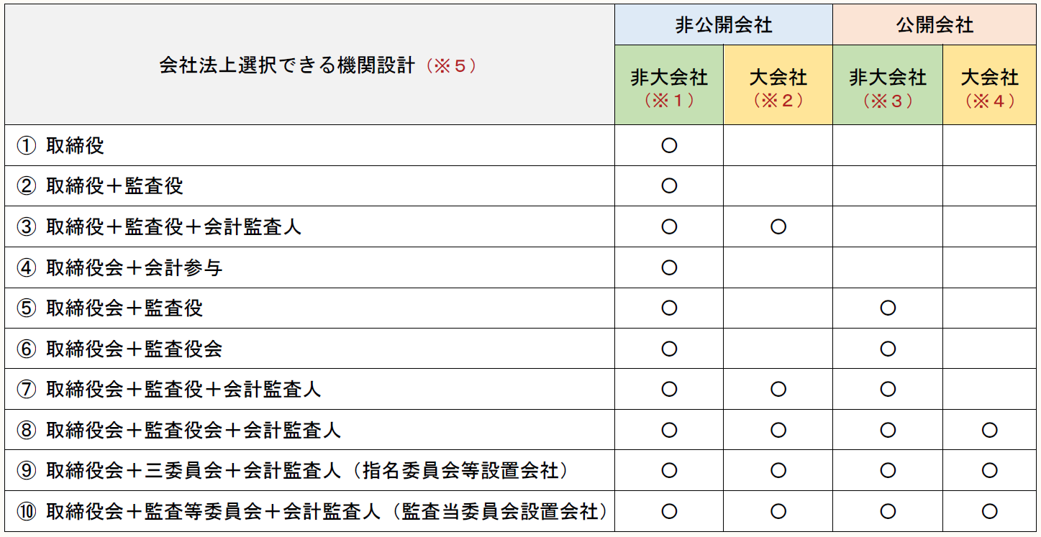Select the ② 取締役+監査役 row label

pos(100,186)
